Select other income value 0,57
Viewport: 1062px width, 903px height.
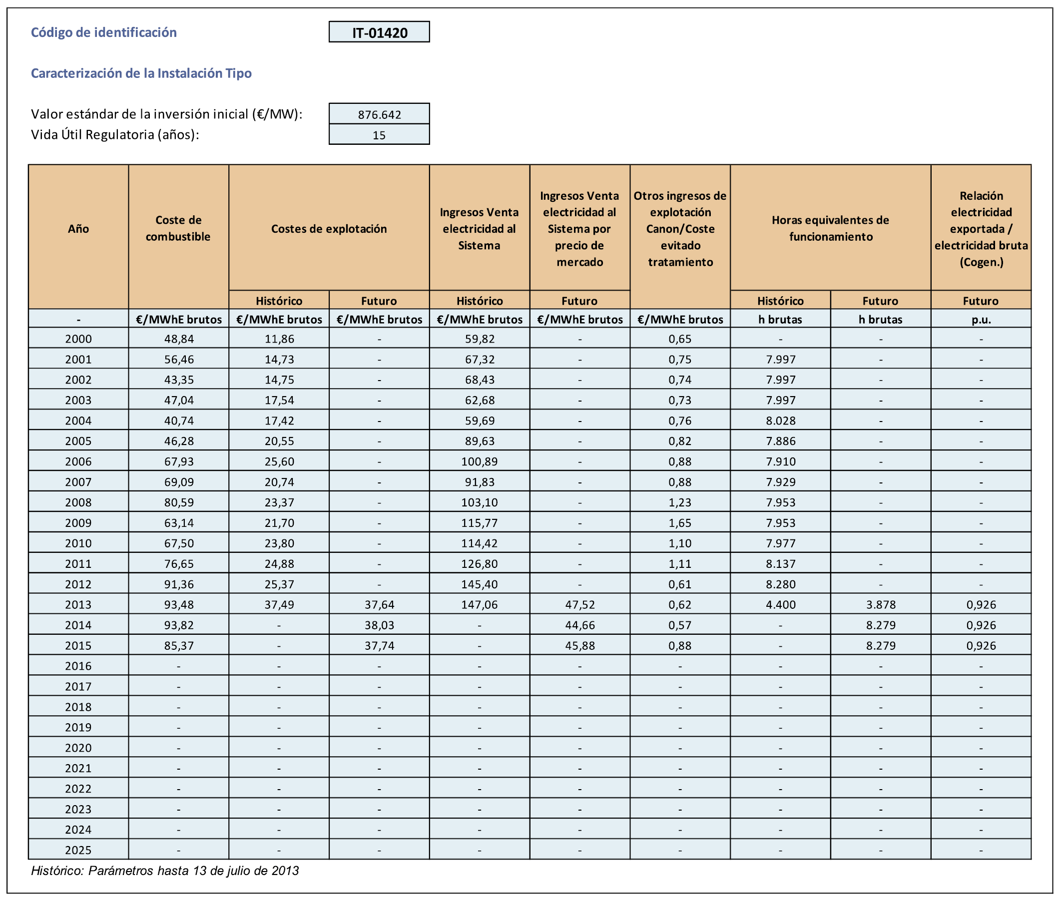pos(680,625)
